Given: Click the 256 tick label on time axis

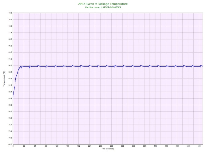Looking at the screenshot, I should (101, 146).
